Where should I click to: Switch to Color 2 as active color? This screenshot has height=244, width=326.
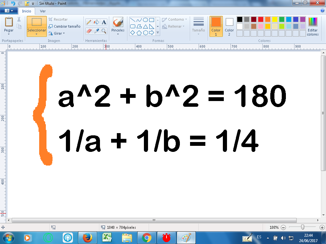[229, 26]
